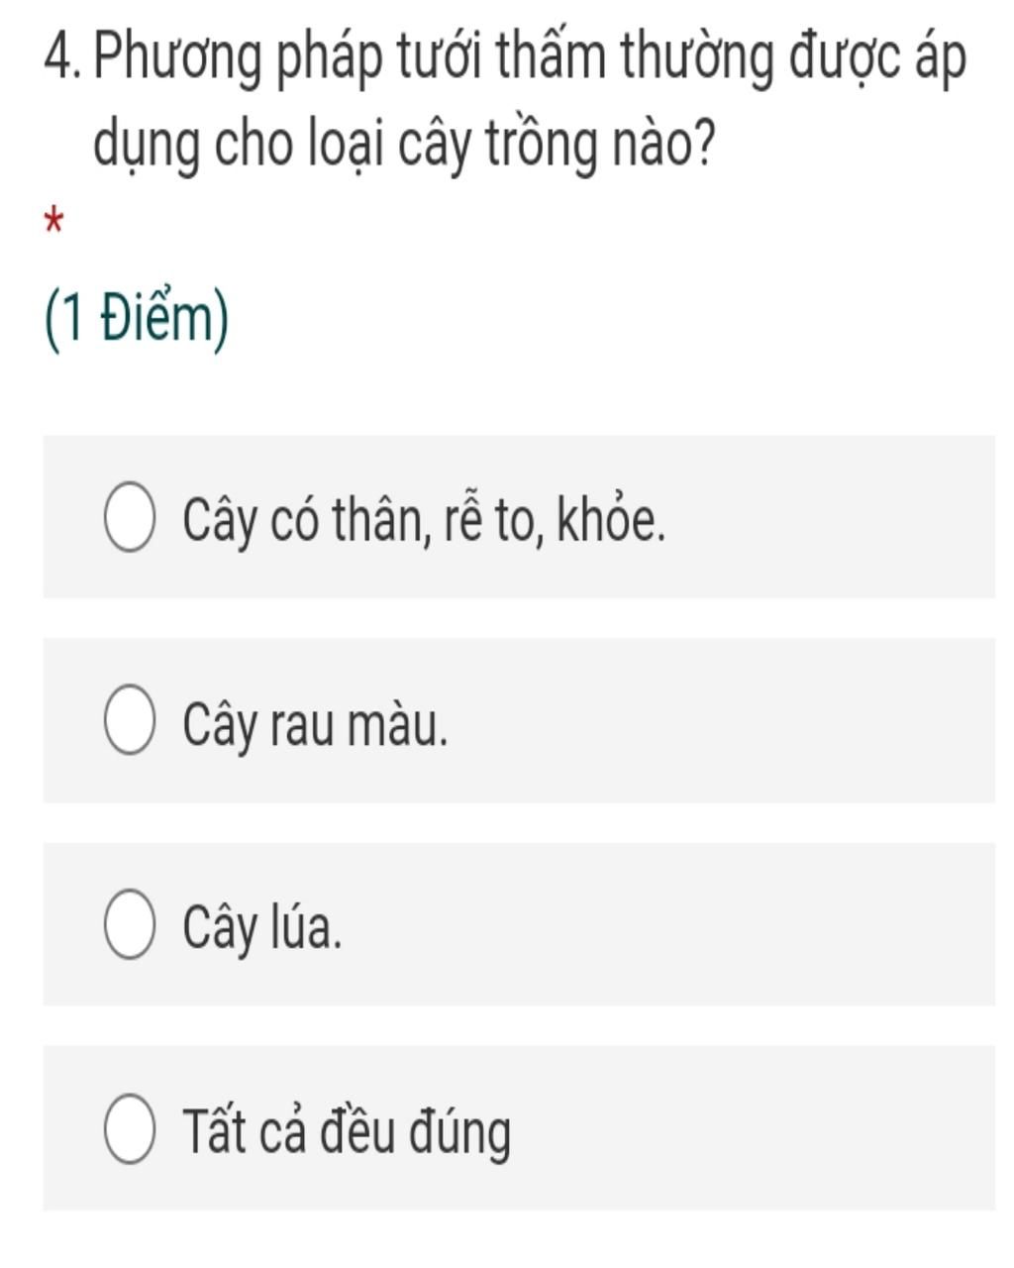Click the question's first line 'Phương pháp tưới thấm'
Image resolution: width=1014 pixels, height=1268 pixels.
353,61
